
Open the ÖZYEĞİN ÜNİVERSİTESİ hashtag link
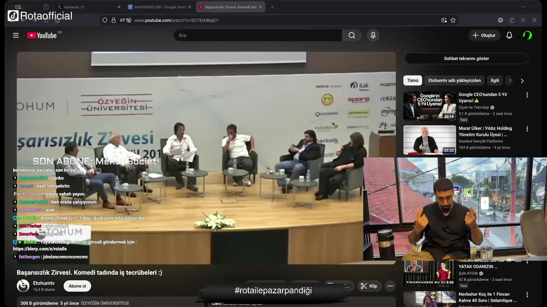point(105,303)
